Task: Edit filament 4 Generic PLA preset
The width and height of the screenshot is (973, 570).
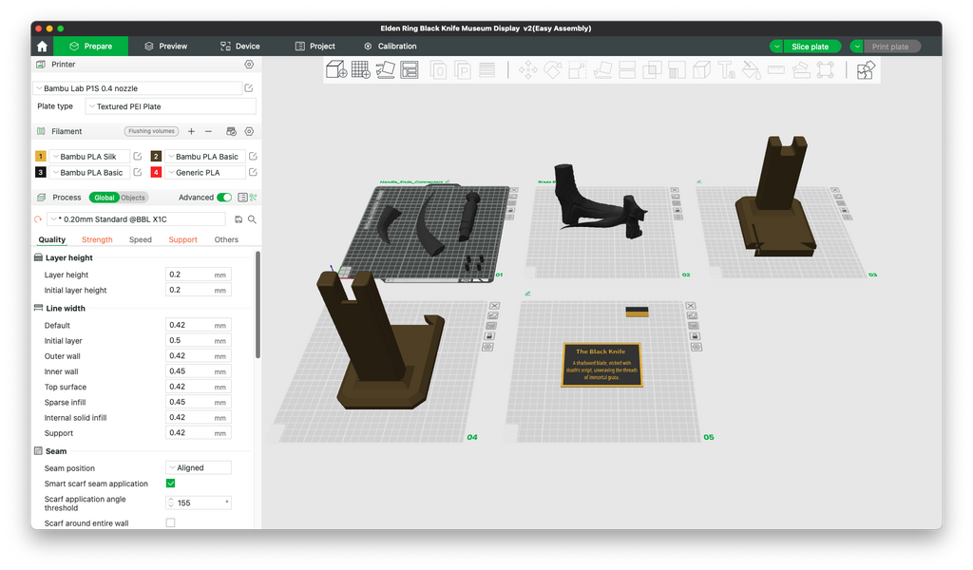Action: click(x=253, y=173)
